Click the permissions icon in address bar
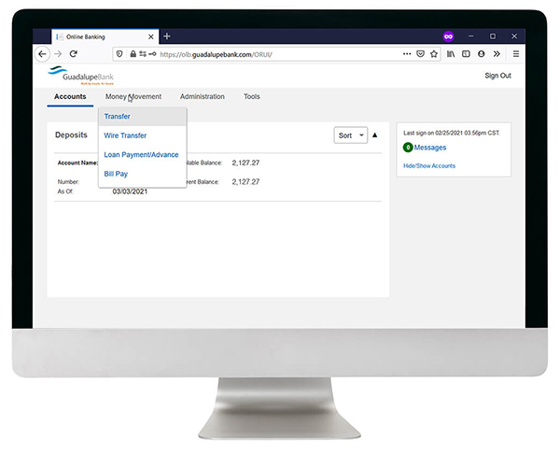Screen dimensions: 560x453 coord(143,54)
